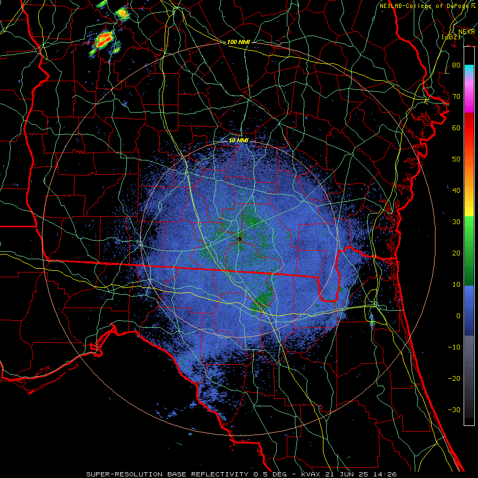Click the 80 dBZ scale label
Viewport: 478px width, 478px height.
point(456,65)
